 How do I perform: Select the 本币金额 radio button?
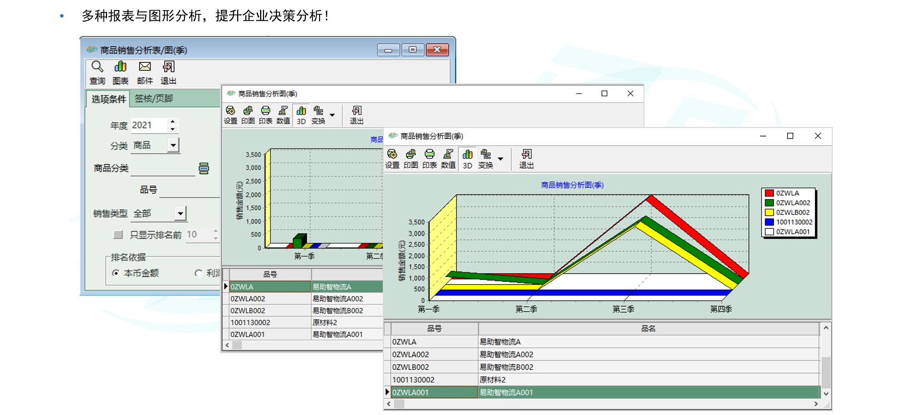click(116, 273)
